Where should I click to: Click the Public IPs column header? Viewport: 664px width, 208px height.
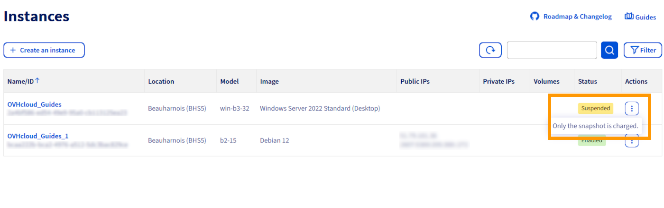[415, 81]
